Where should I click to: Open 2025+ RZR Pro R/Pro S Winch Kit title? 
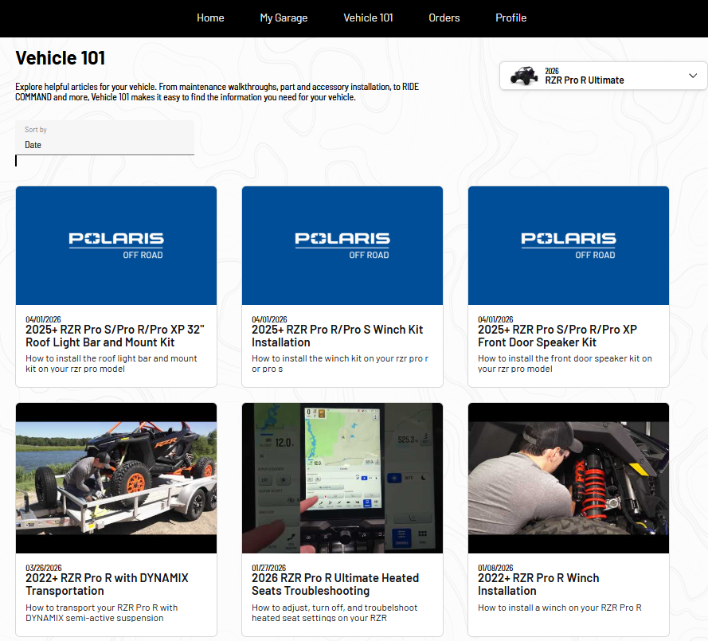coord(338,336)
